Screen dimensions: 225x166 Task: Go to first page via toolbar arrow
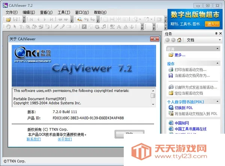click(x=31, y=19)
